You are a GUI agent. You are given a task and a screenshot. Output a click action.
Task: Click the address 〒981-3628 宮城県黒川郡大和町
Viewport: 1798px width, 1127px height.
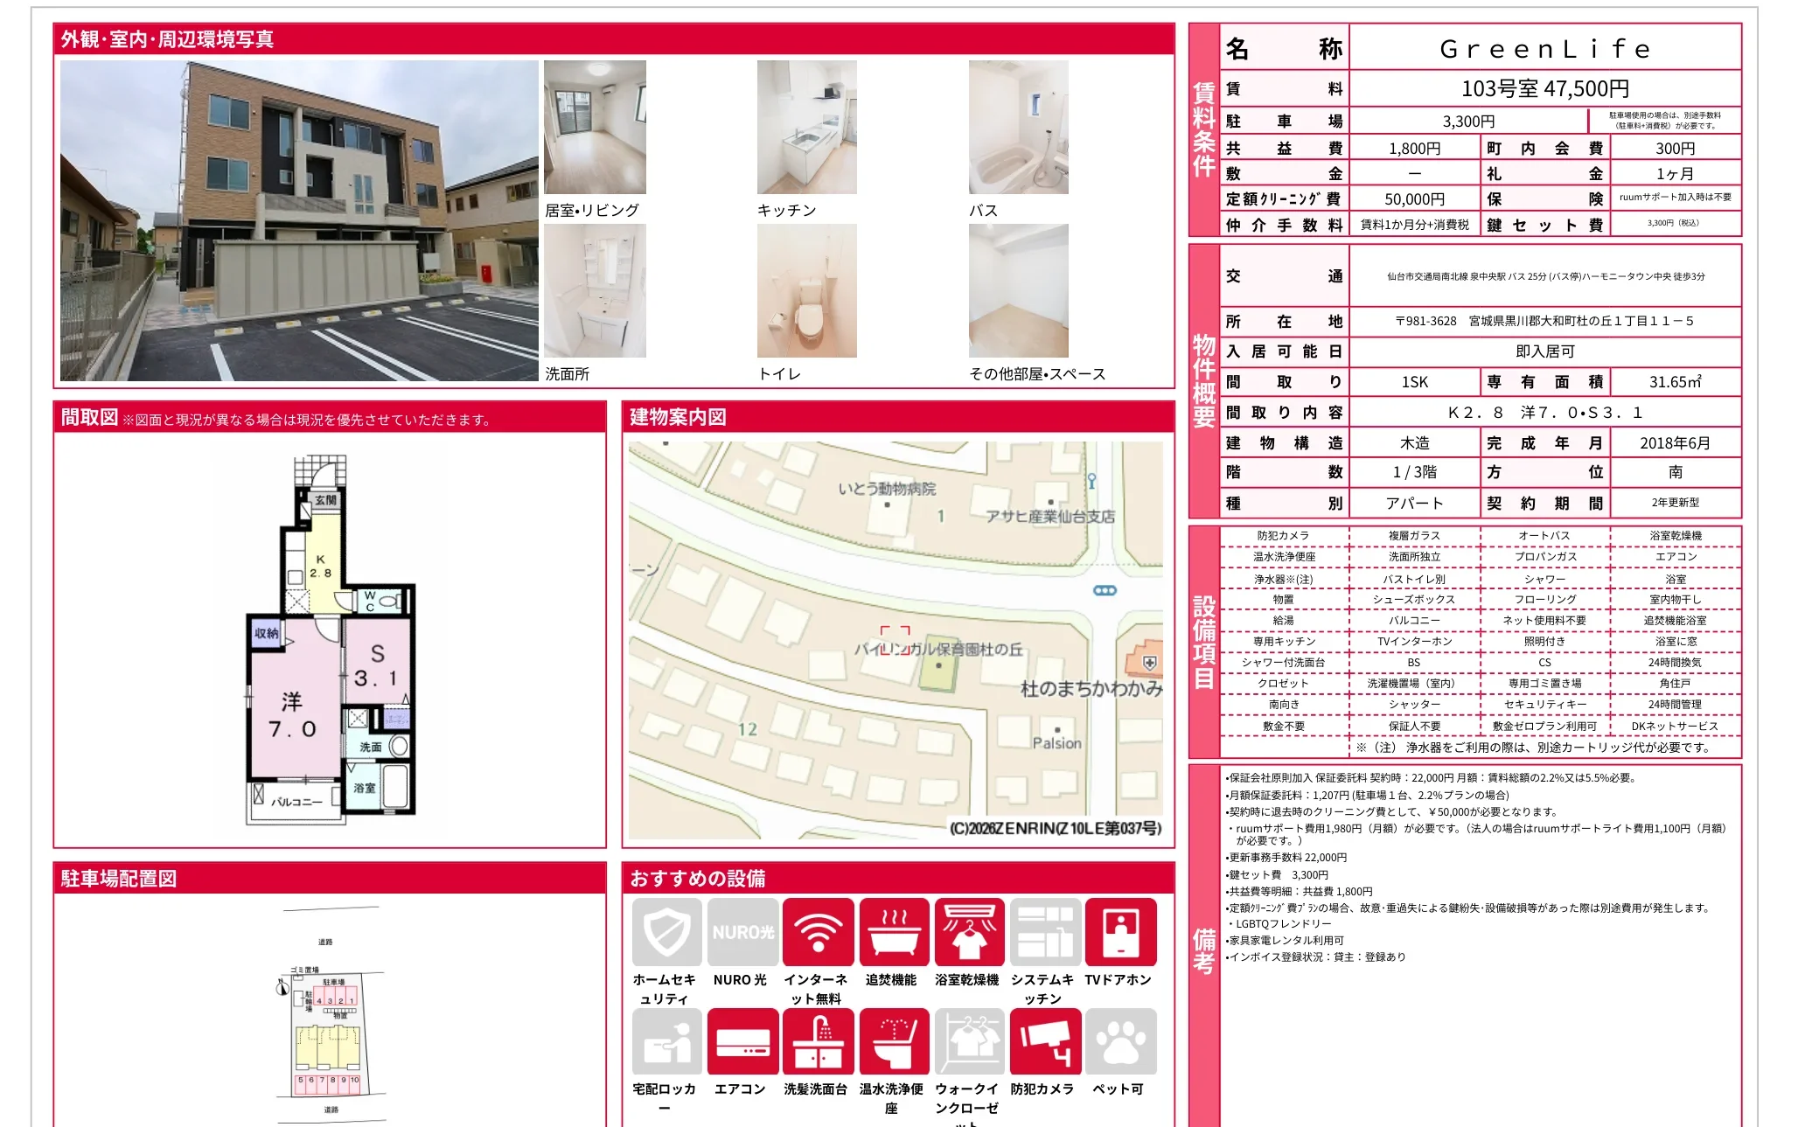tap(1545, 321)
